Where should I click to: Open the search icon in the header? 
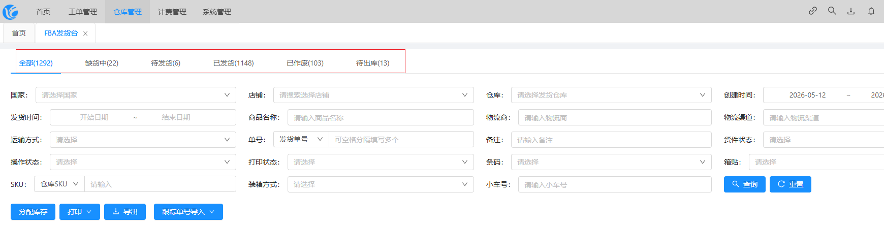pos(832,11)
